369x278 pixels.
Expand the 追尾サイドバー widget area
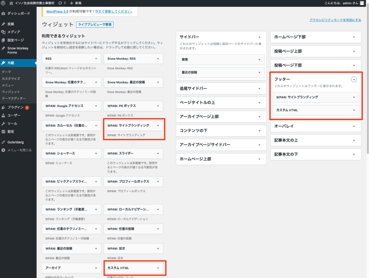coord(259,88)
